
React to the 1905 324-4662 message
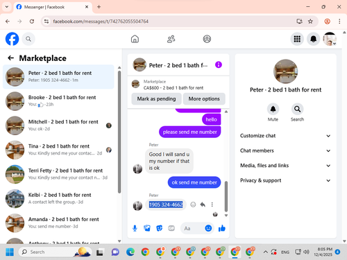pos(193,205)
